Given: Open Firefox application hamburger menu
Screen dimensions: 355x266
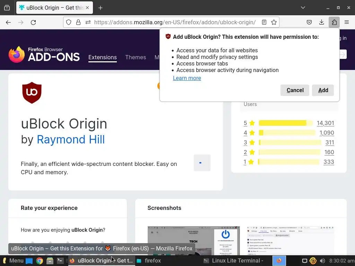Looking at the screenshot, I should tap(347, 22).
